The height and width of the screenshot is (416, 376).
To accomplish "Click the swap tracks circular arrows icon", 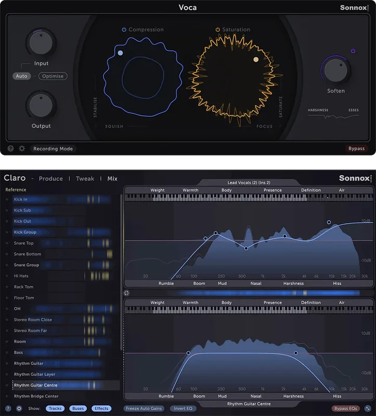I will point(126,293).
